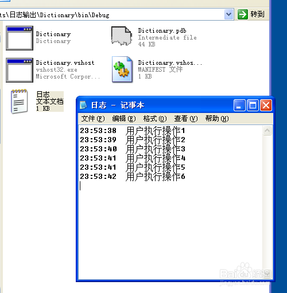Select the Dictionary.pdb file icon
This screenshot has width=287, height=293.
(122, 36)
